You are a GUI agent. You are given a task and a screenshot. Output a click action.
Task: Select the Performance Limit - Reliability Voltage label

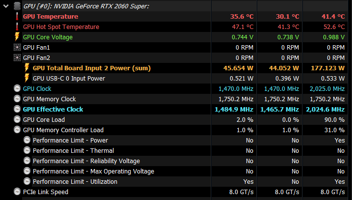point(86,161)
